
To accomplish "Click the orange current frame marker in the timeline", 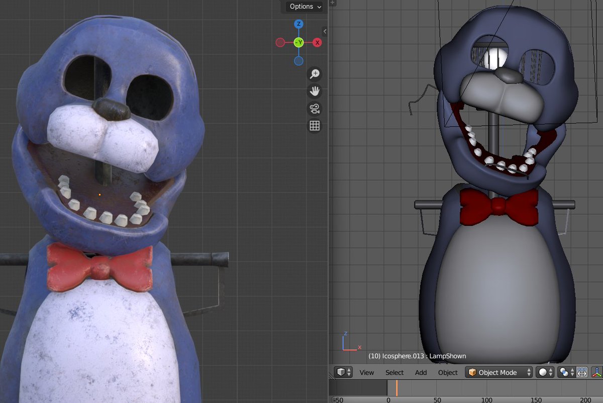I will point(396,388).
